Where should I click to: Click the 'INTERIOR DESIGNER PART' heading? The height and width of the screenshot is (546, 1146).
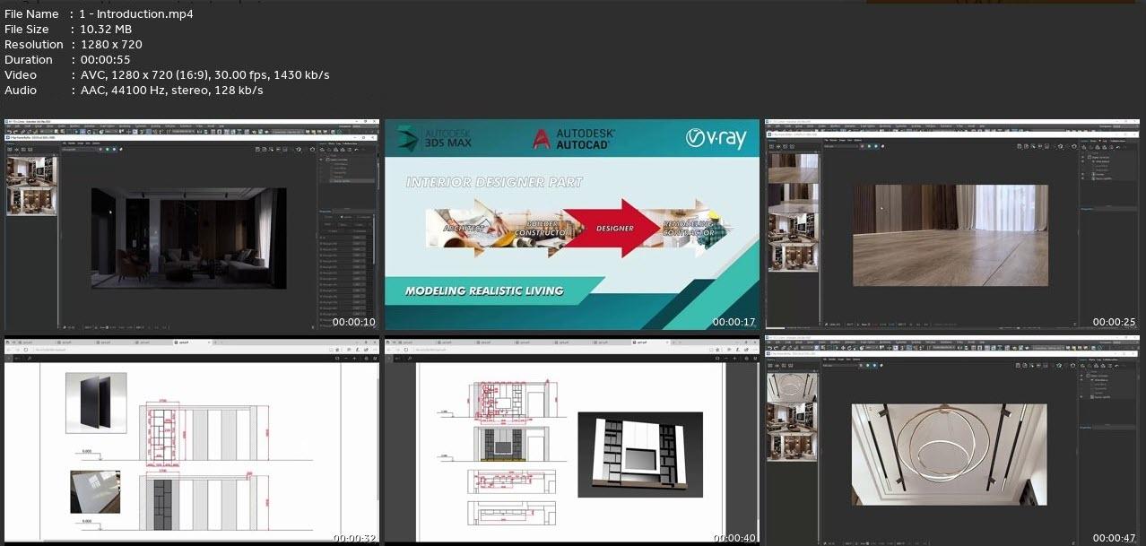click(494, 182)
